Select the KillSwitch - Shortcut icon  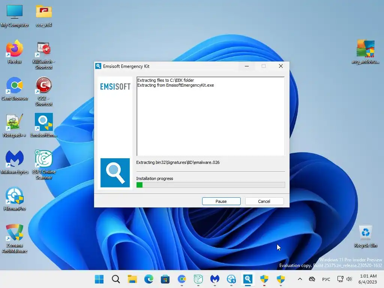coord(43,55)
